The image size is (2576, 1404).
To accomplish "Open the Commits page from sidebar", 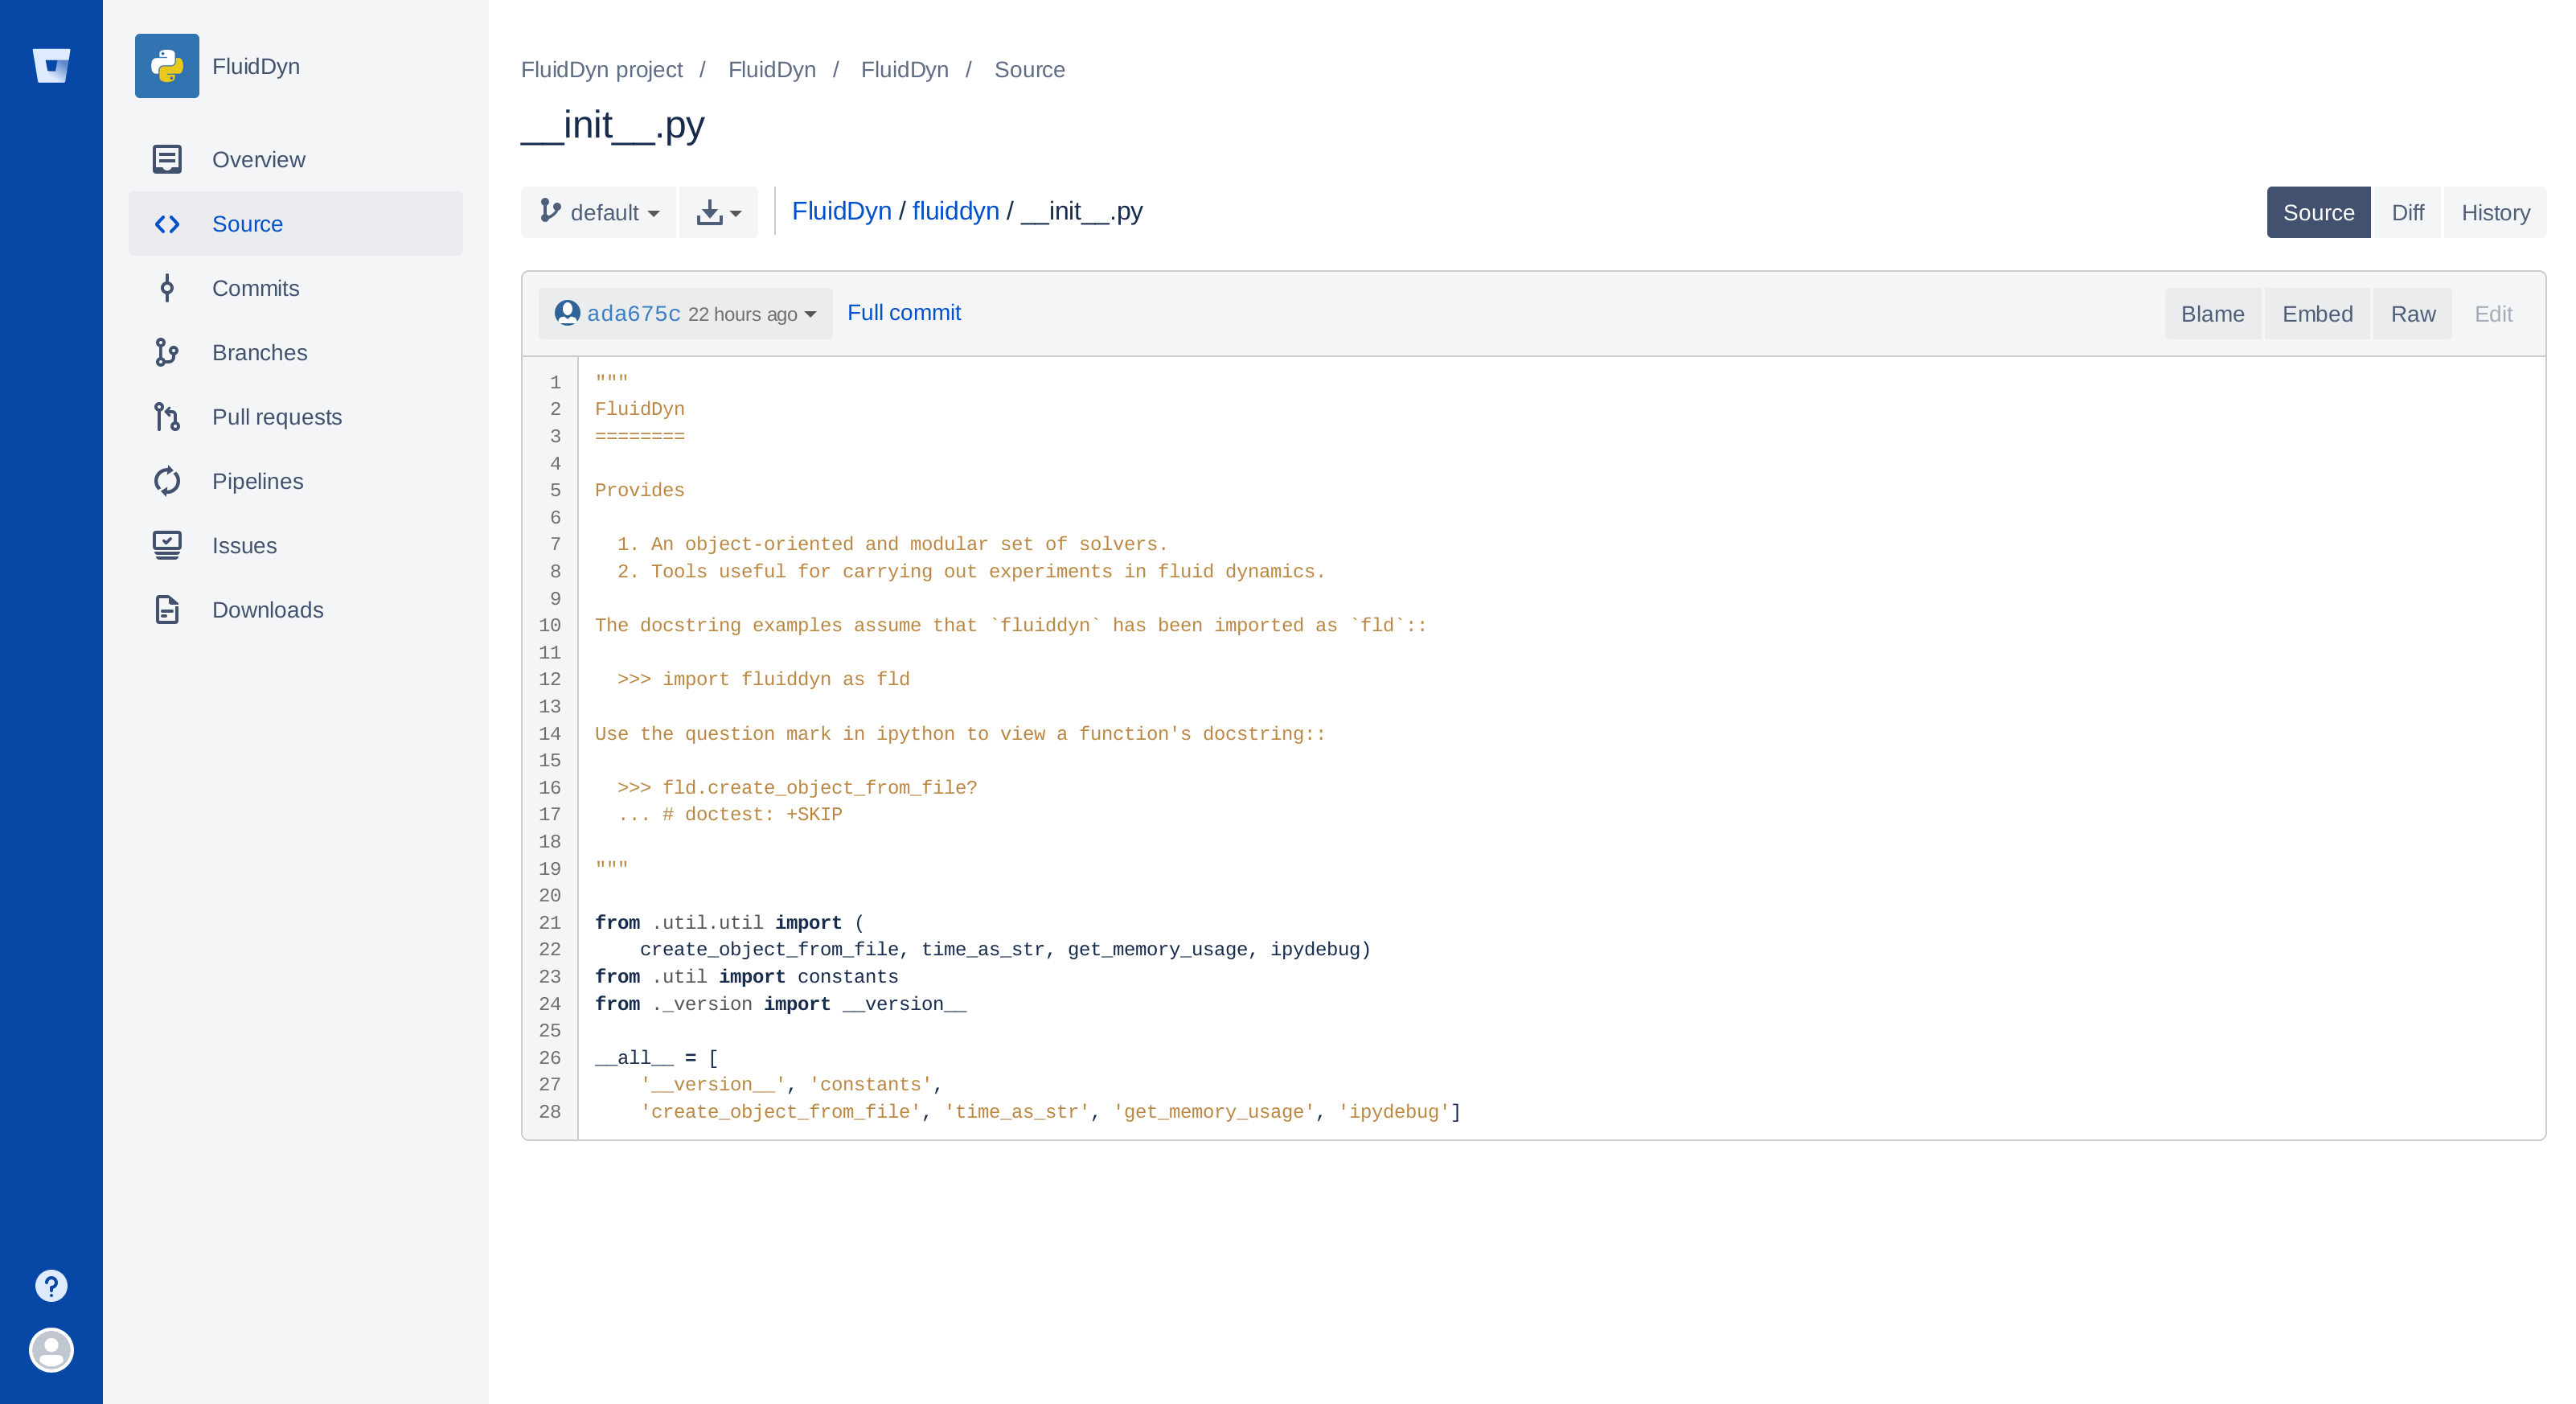I will point(255,288).
